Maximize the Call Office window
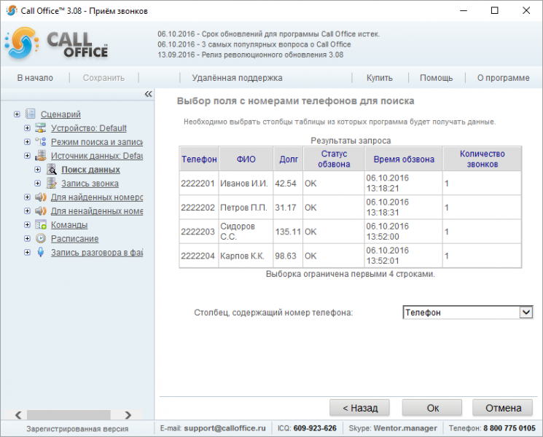 tap(494, 10)
